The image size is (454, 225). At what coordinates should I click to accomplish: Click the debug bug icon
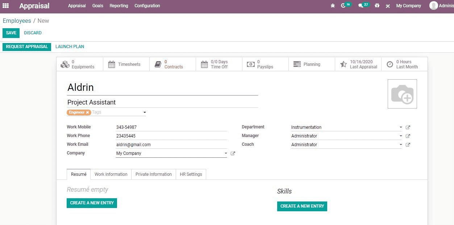333,6
